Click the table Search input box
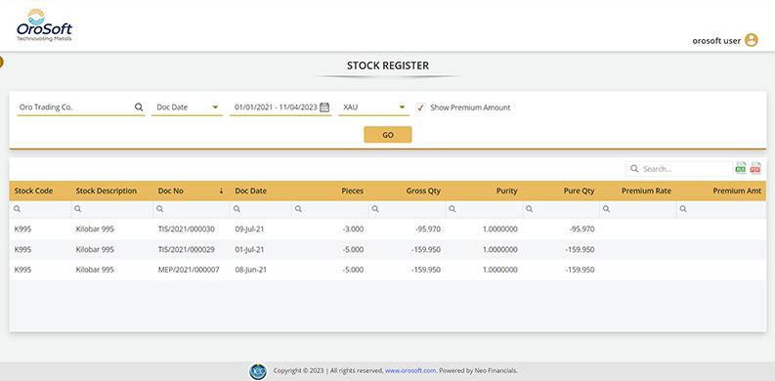The height and width of the screenshot is (381, 775). [x=679, y=169]
